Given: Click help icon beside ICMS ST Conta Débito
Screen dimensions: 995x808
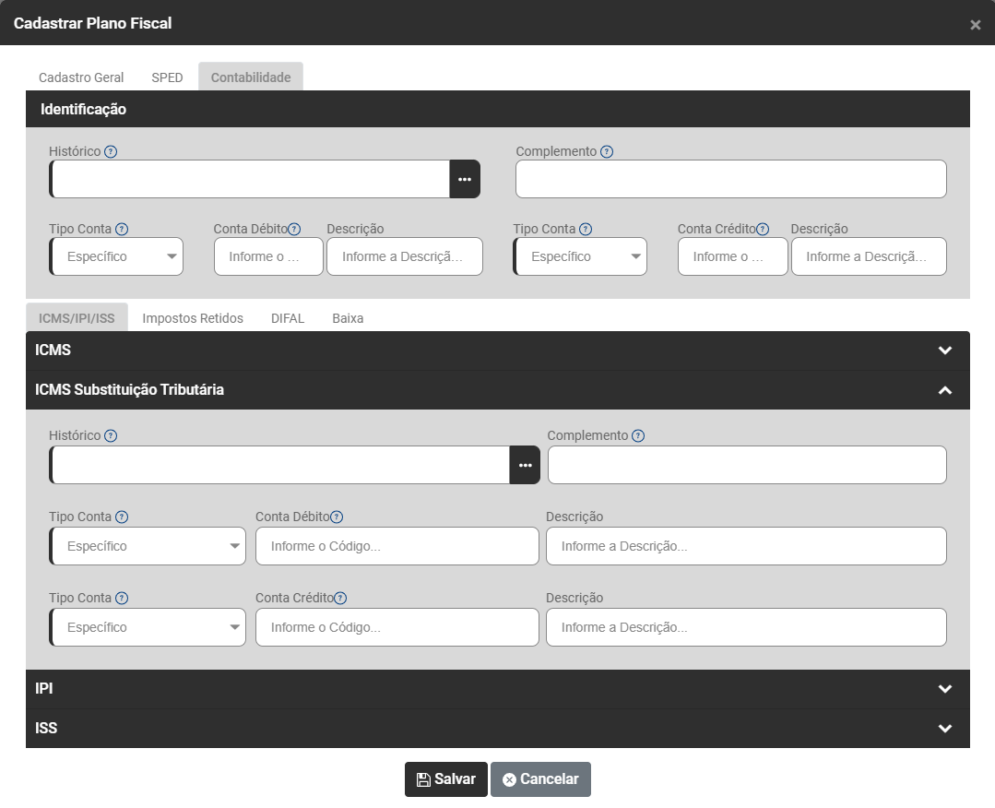Looking at the screenshot, I should coord(337,517).
